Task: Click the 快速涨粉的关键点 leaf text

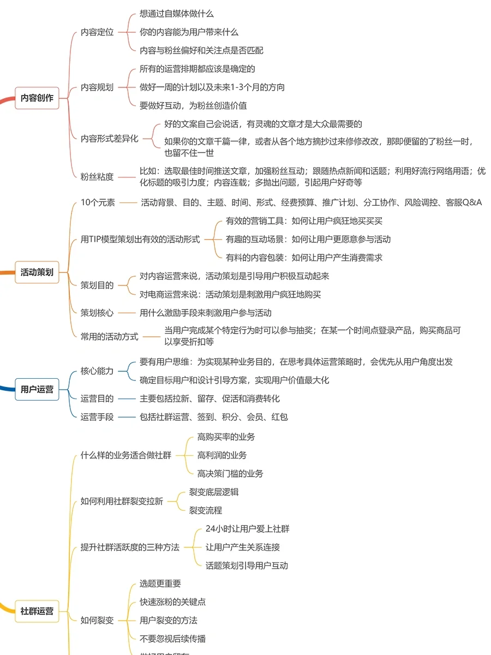Action: click(x=172, y=602)
